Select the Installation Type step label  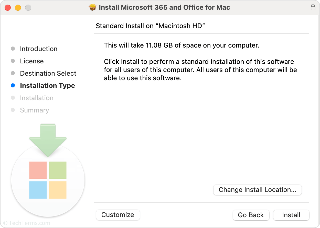point(47,86)
